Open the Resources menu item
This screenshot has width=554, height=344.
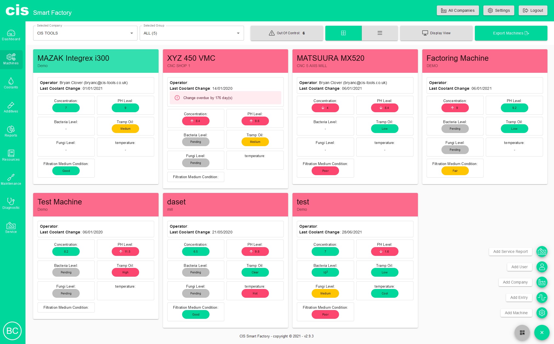coord(11,155)
